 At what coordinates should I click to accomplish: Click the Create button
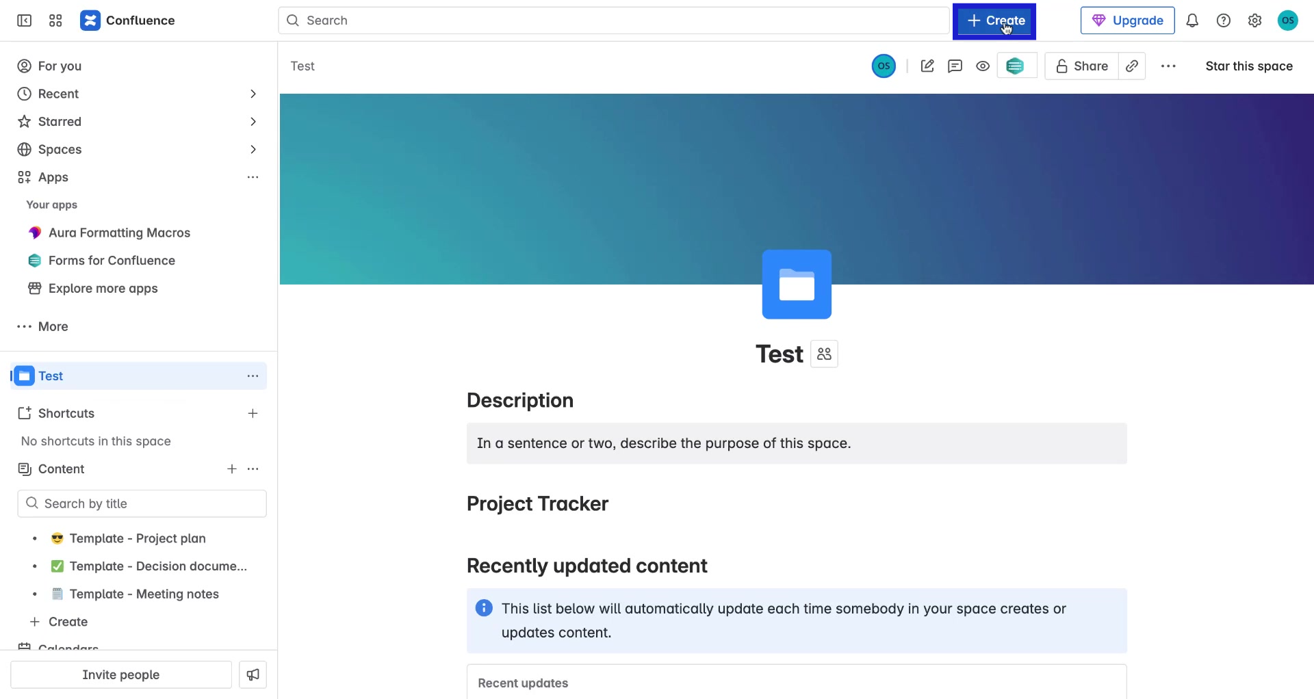click(994, 21)
